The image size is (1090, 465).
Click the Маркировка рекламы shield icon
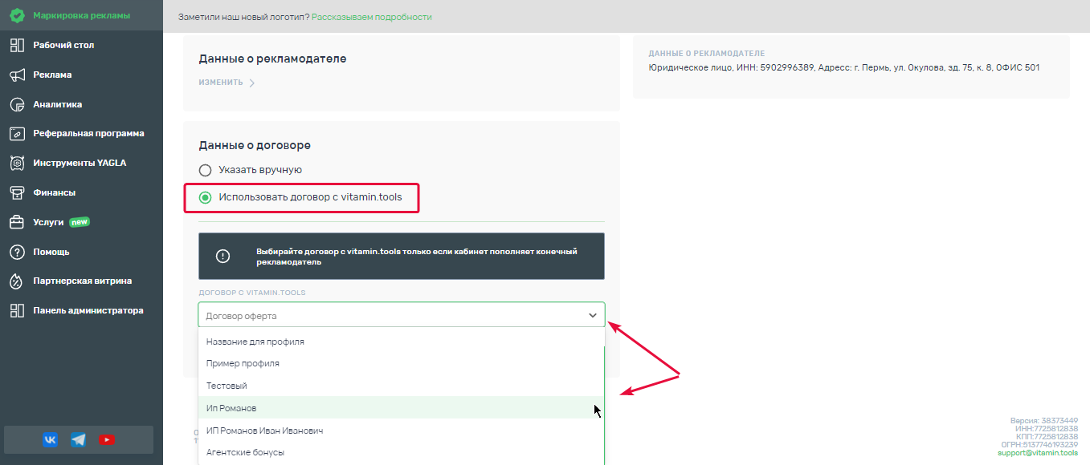(x=17, y=15)
